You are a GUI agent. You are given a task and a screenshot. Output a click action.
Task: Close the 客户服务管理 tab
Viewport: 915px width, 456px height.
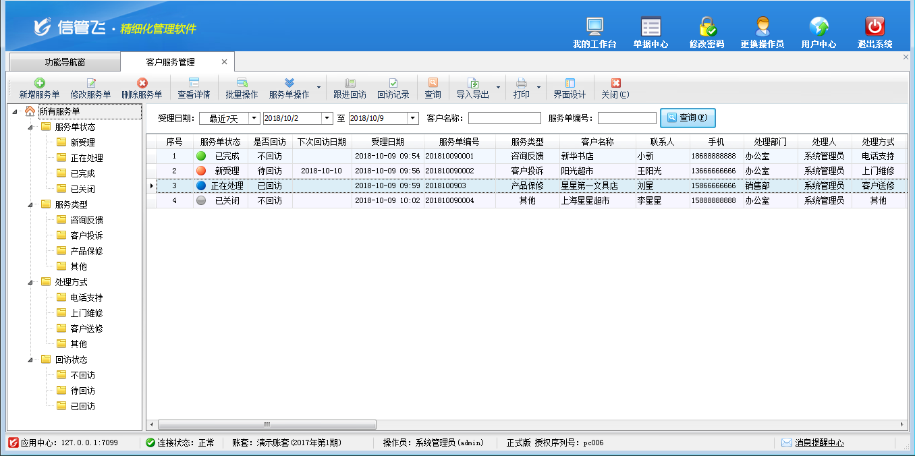click(225, 62)
